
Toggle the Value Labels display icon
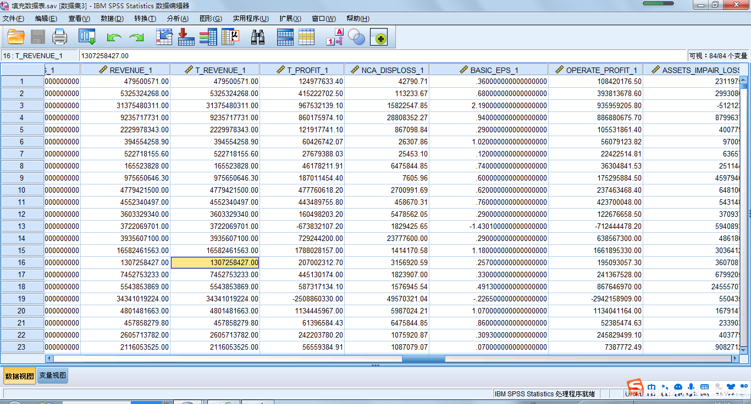[x=335, y=37]
